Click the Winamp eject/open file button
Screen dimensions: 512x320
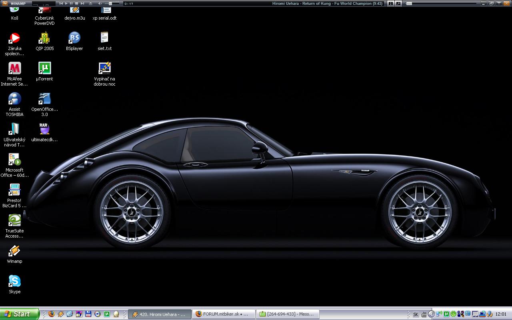[x=90, y=3]
